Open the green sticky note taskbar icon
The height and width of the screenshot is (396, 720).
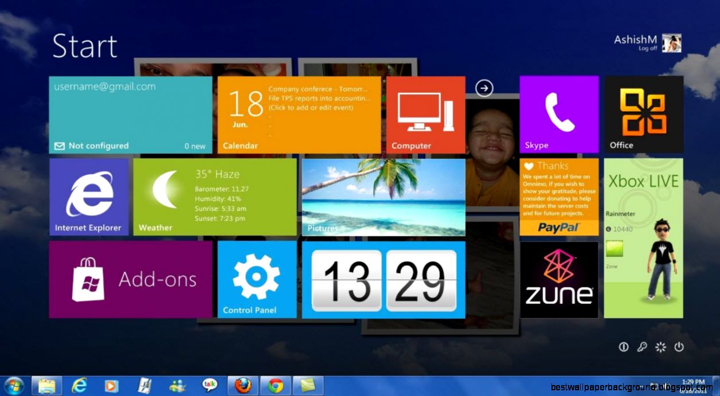[308, 386]
